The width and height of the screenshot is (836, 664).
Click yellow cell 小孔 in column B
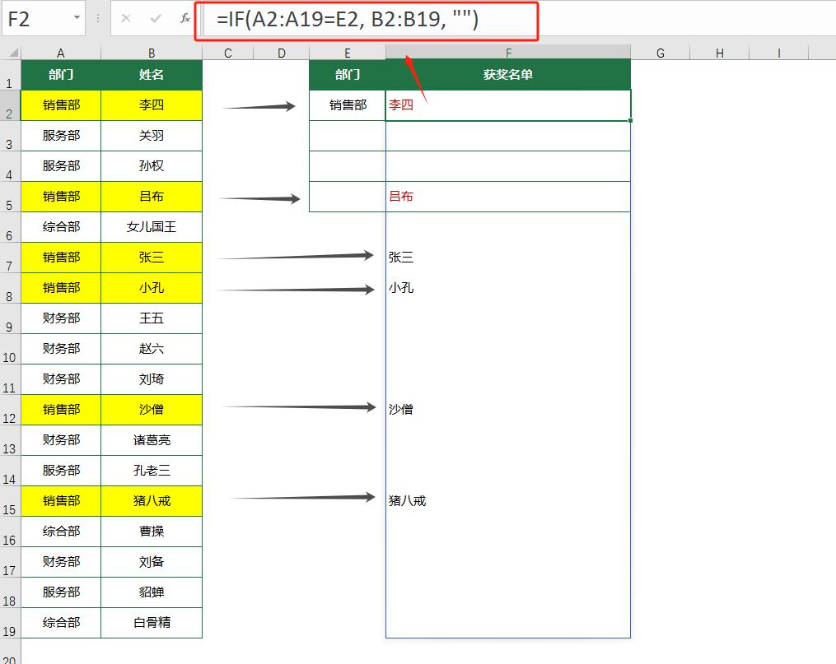[x=152, y=288]
